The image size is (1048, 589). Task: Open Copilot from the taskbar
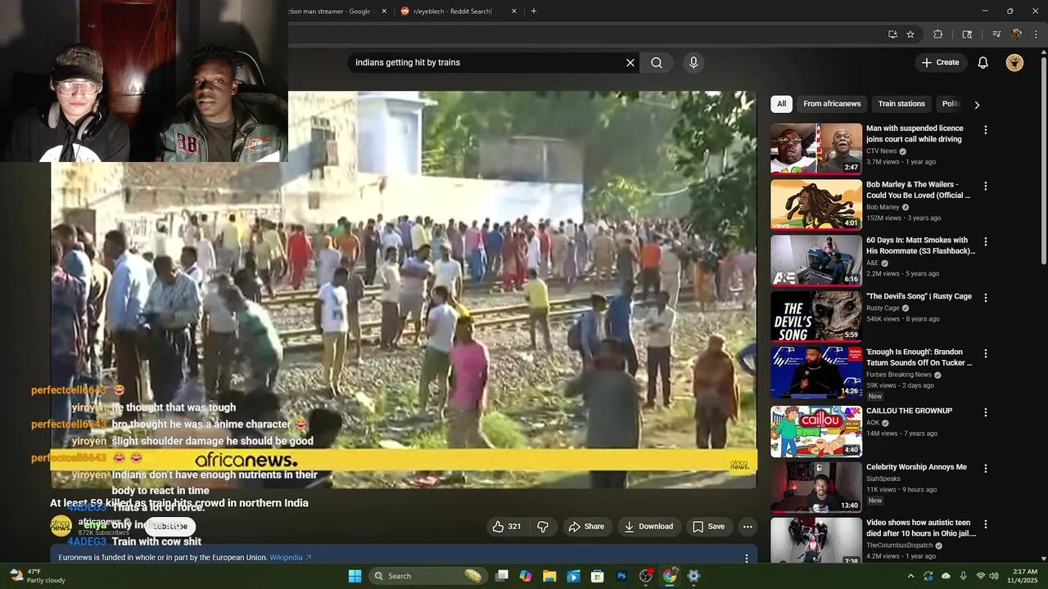[526, 576]
